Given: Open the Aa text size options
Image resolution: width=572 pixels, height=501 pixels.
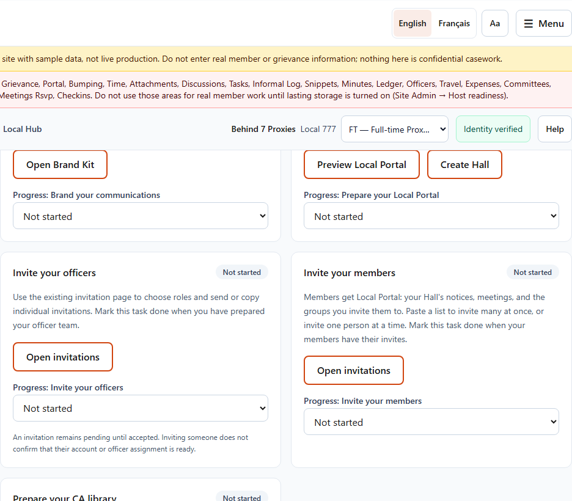Looking at the screenshot, I should pos(494,23).
